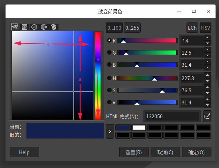Screen dimensions: 219x168
Task: Open Help for the color dialog
Action: pos(24,152)
